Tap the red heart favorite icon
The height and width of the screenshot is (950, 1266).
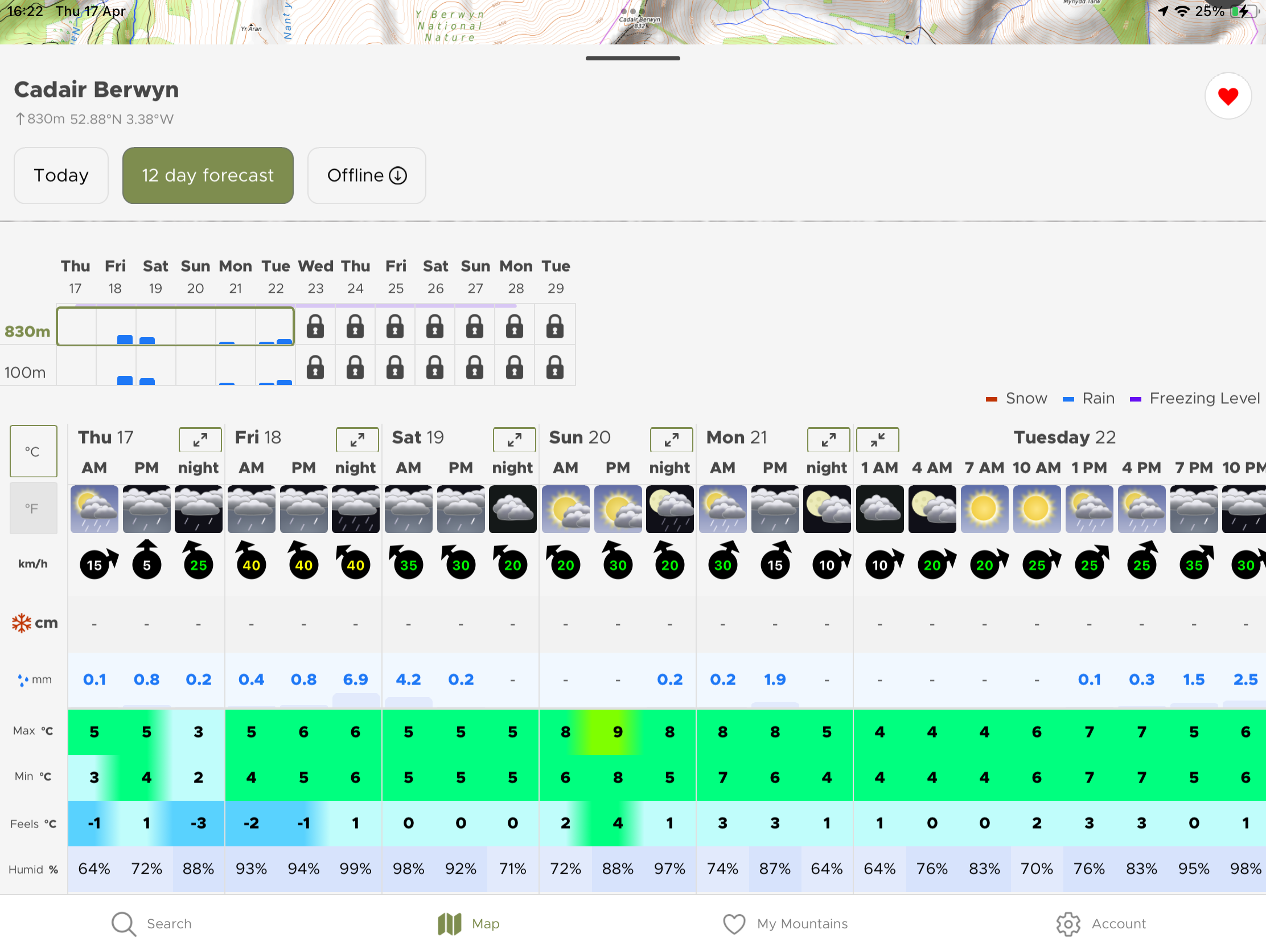[x=1227, y=96]
